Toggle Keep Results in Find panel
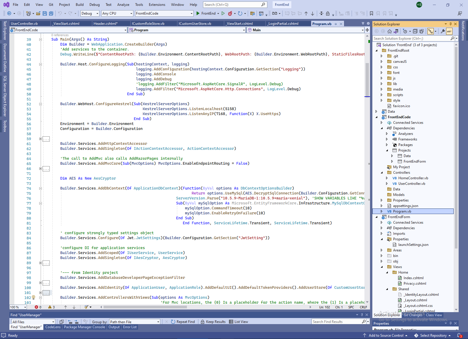Viewport: 468px width, 339px height. point(213,322)
